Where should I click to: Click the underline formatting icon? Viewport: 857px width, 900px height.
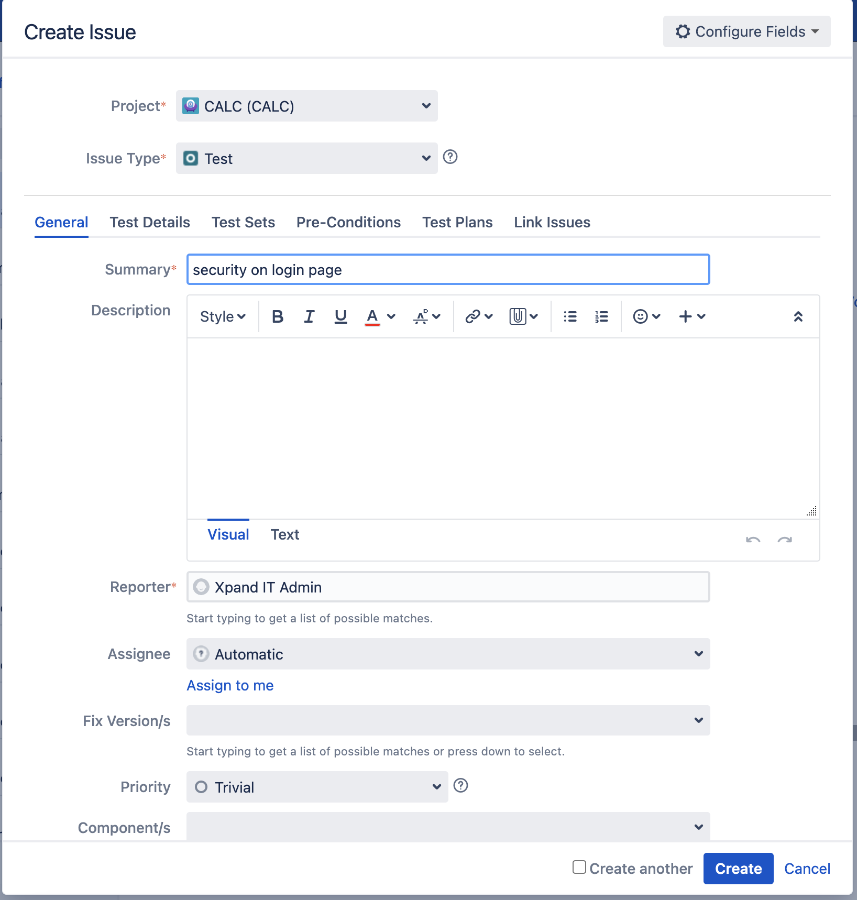coord(340,316)
